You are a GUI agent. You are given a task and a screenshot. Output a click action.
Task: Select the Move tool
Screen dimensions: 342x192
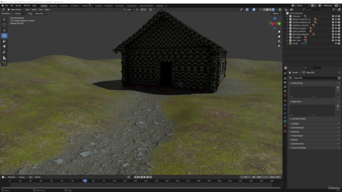[4, 30]
